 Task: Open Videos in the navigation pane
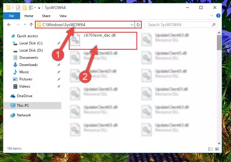24,86
